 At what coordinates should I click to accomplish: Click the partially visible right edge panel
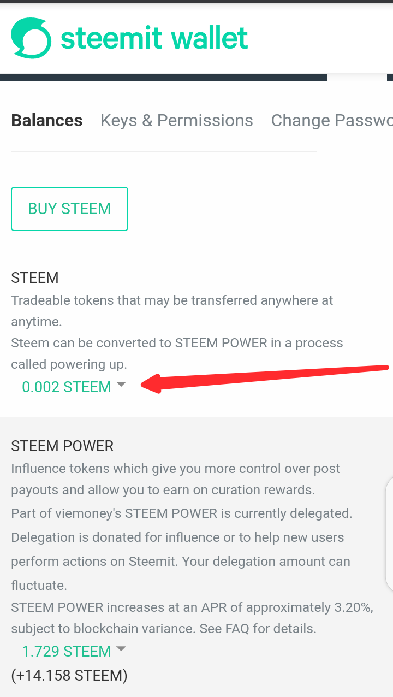tap(389, 534)
